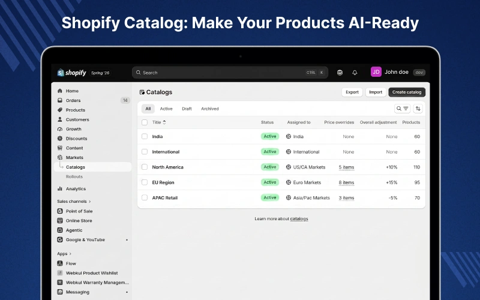Open Products via tag icon
Viewport: 480px width, 300px height.
tap(60, 110)
